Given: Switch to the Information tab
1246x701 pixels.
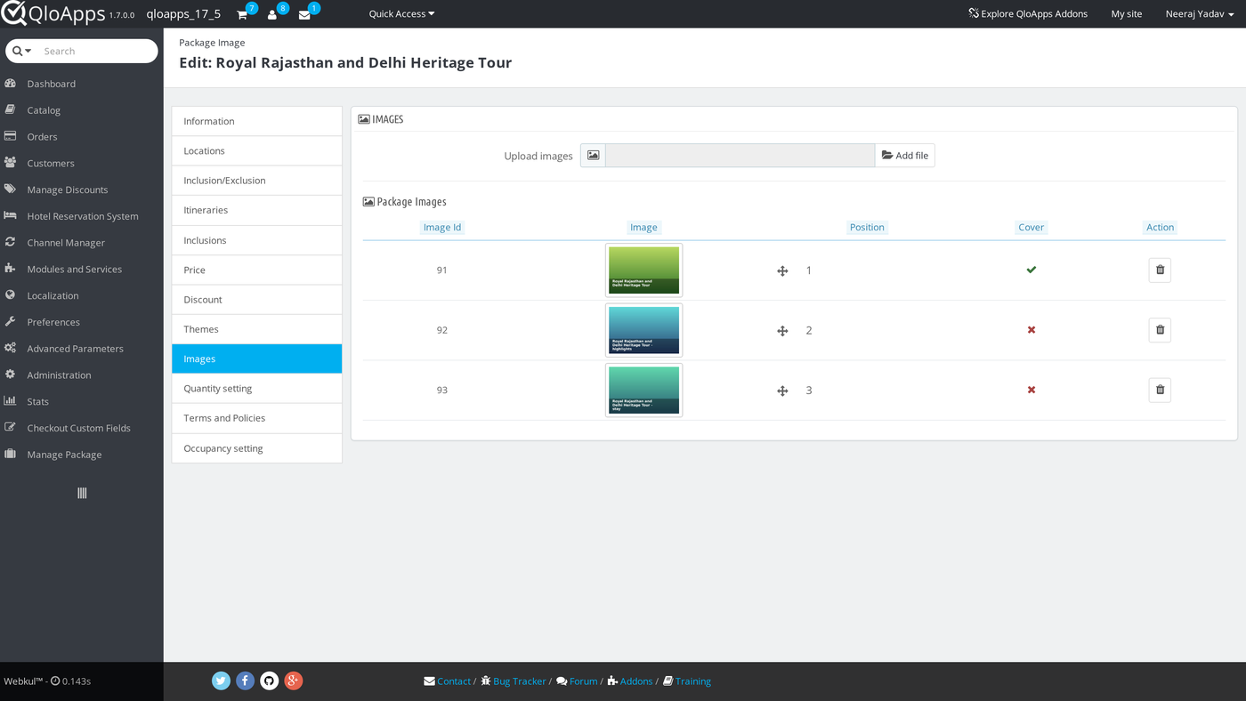Looking at the screenshot, I should coord(257,121).
